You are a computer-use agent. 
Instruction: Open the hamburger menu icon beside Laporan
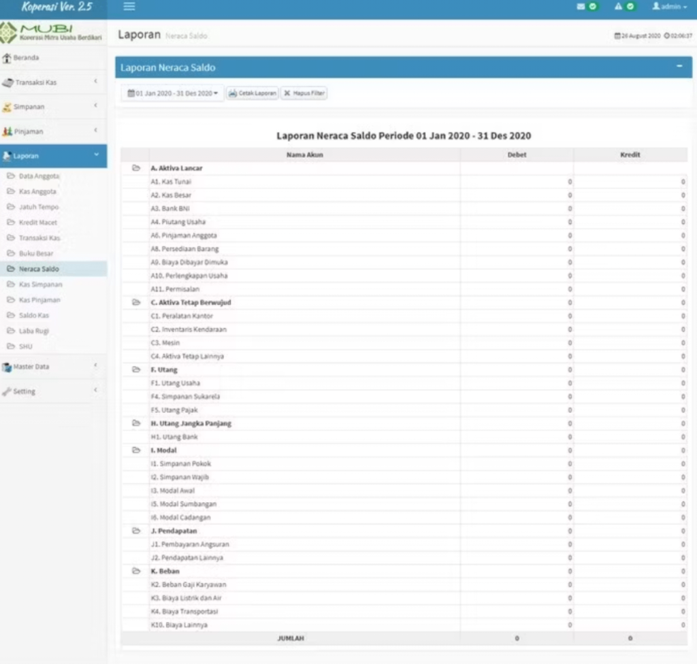click(129, 7)
